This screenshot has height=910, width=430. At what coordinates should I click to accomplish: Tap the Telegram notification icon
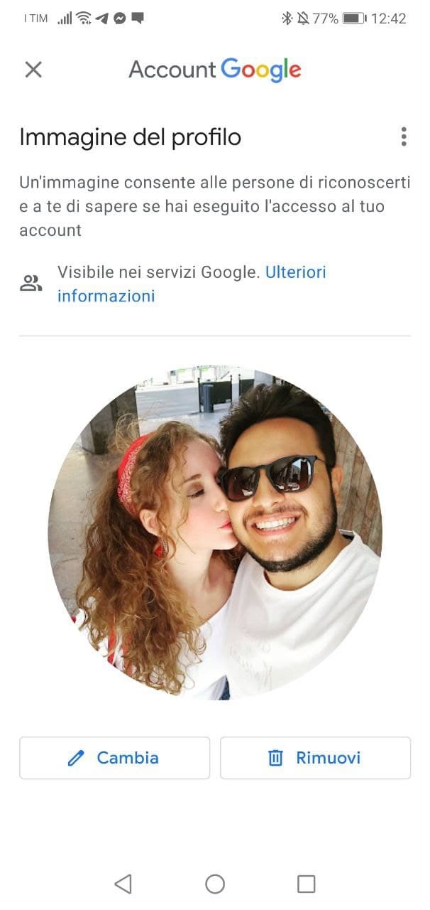point(103,18)
